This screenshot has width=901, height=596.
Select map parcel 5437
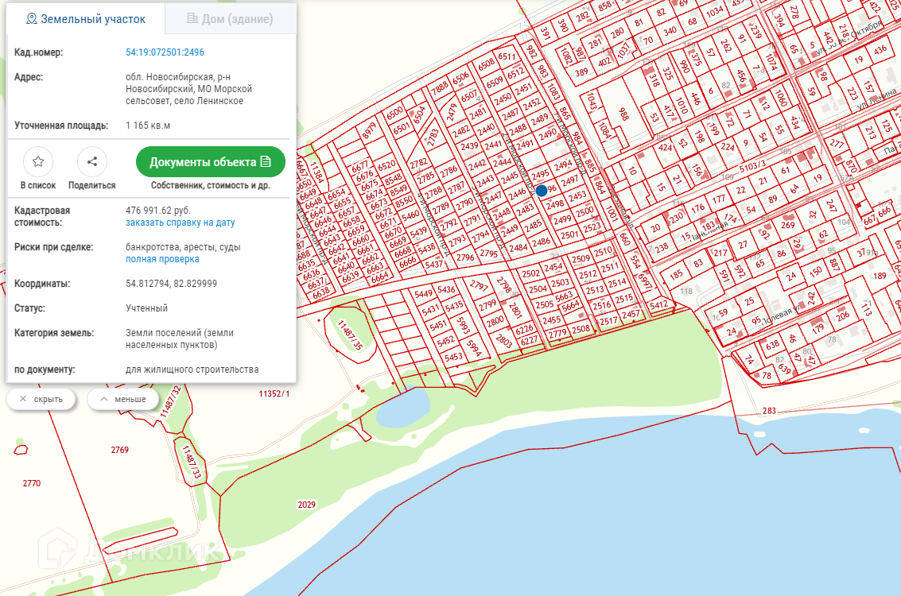pos(434,265)
